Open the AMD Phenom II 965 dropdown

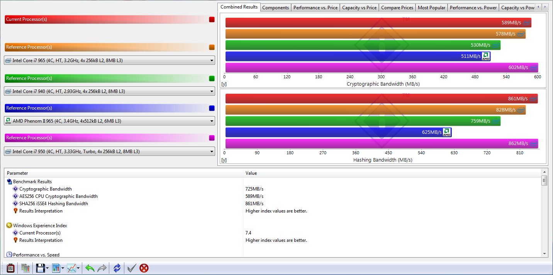(109, 121)
